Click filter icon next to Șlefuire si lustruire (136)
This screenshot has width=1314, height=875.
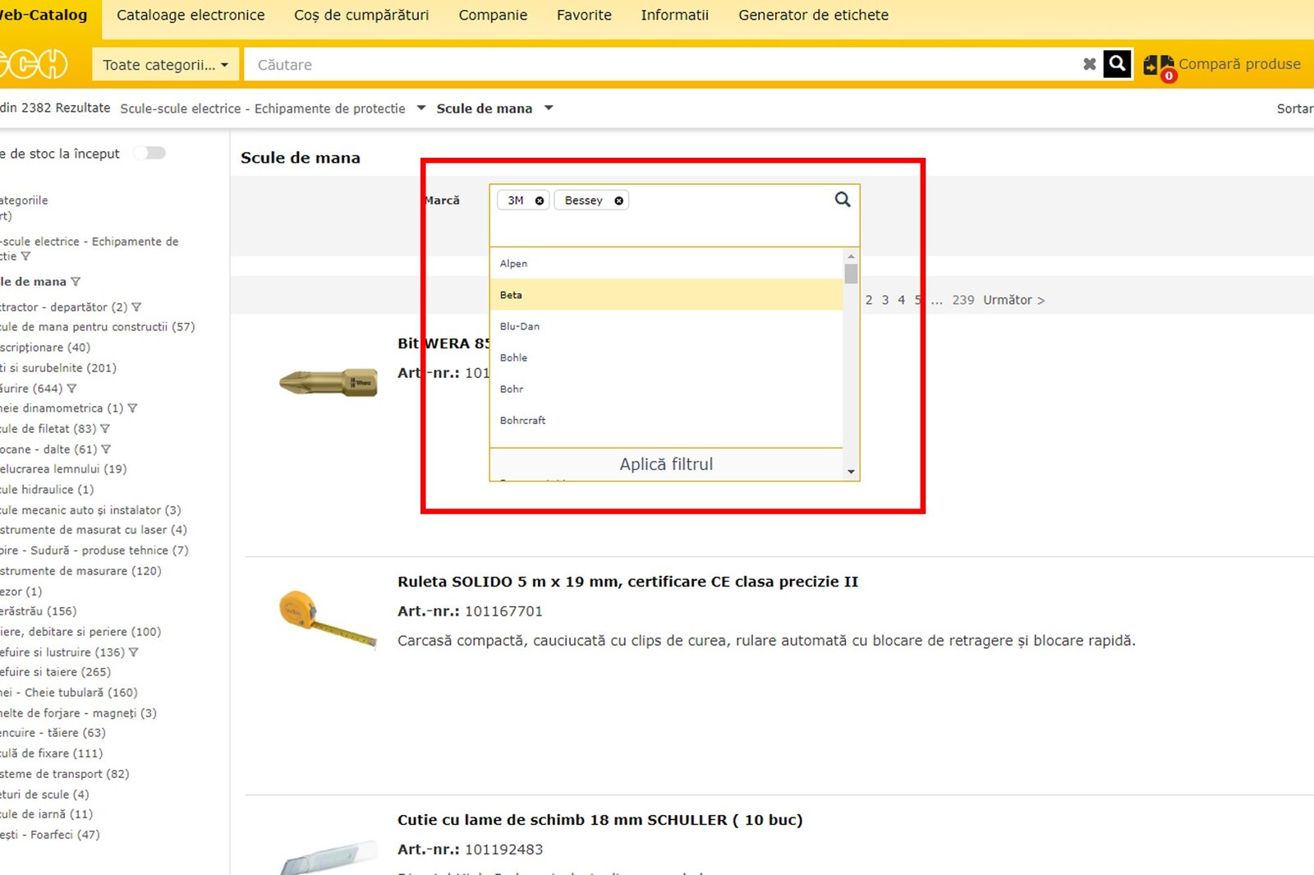134,652
